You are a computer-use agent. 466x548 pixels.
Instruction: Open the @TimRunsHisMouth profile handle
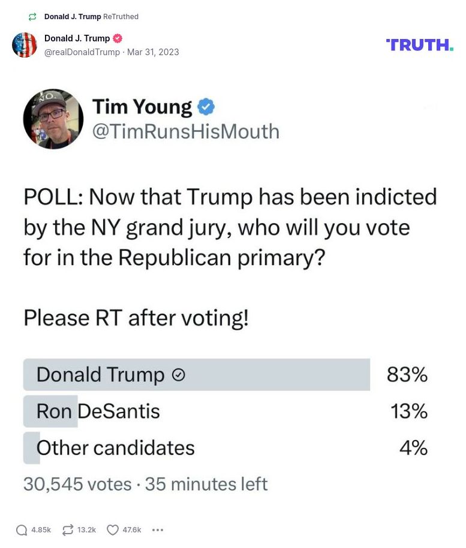tap(185, 131)
